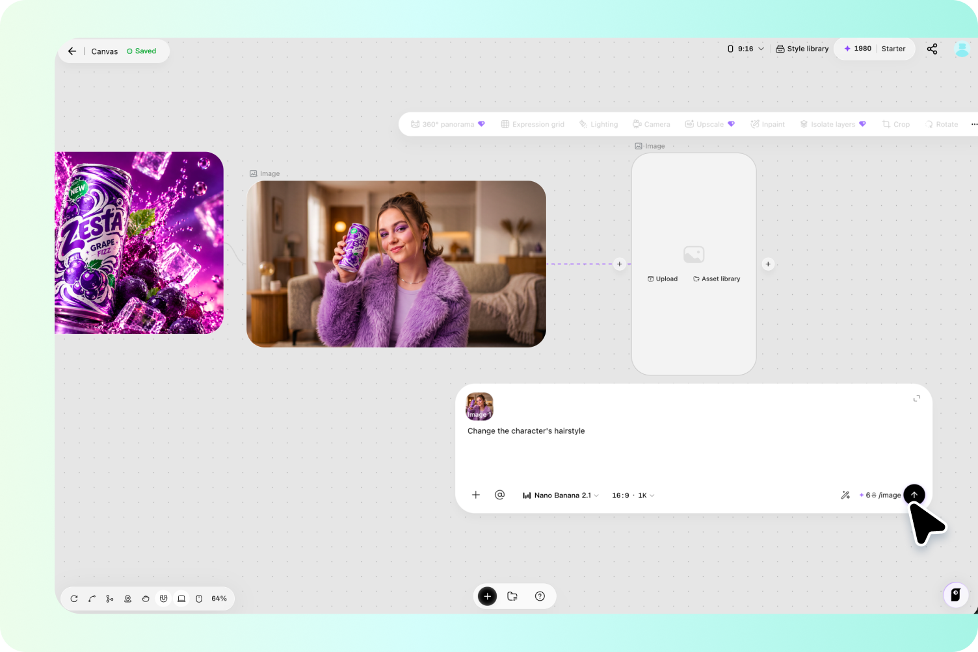Select the woman holding can image
This screenshot has height=652, width=978.
tap(396, 264)
